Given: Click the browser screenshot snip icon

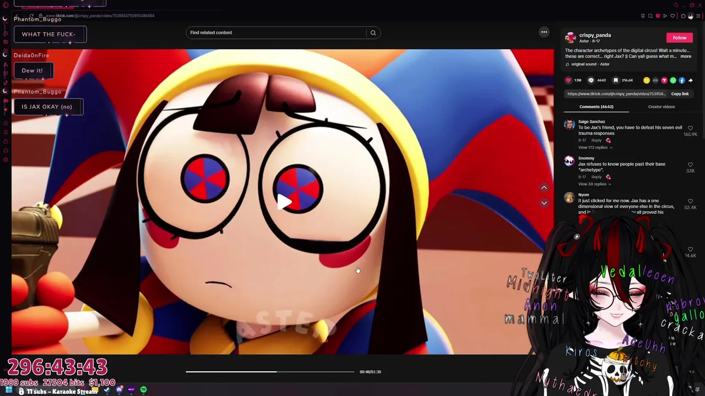Looking at the screenshot, I should (x=650, y=16).
